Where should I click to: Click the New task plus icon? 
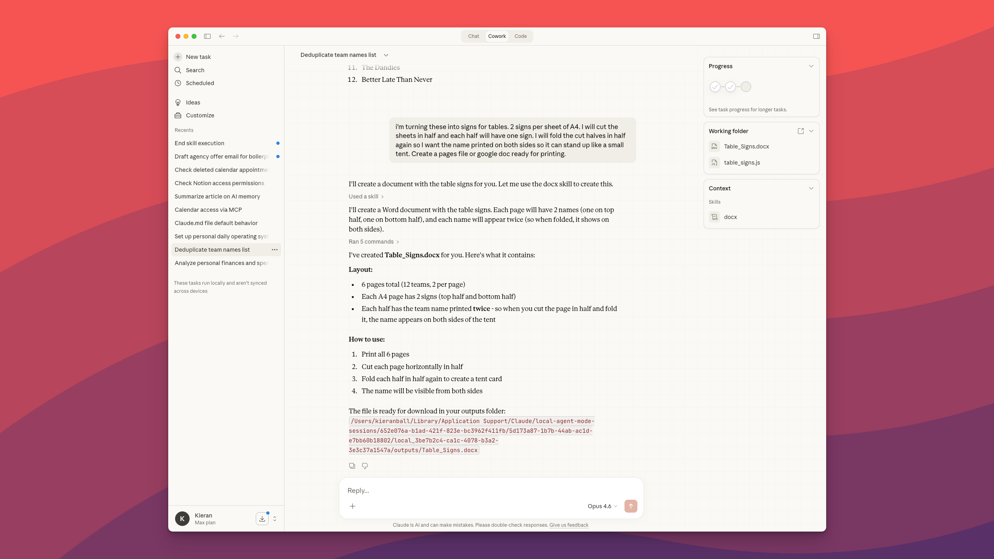coord(178,57)
